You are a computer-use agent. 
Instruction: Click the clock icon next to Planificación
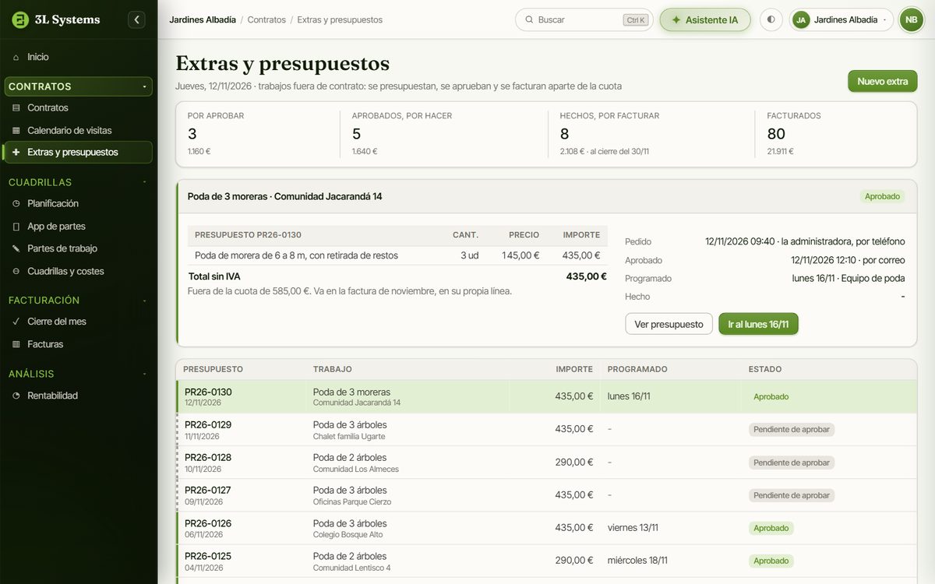16,203
